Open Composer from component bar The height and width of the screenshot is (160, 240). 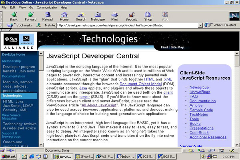(x=232, y=151)
